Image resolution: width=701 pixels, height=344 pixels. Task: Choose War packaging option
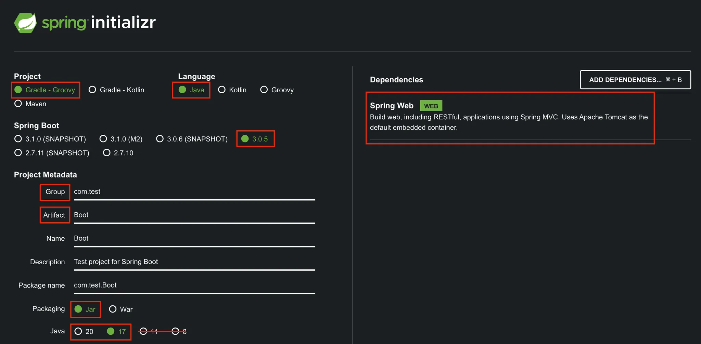(121, 309)
